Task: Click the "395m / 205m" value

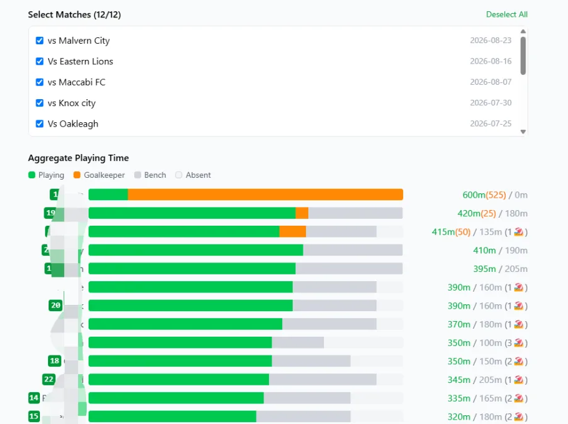Action: (500, 269)
